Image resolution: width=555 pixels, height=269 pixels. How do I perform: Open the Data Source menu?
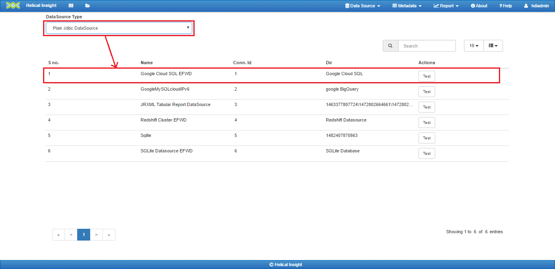[x=363, y=6]
